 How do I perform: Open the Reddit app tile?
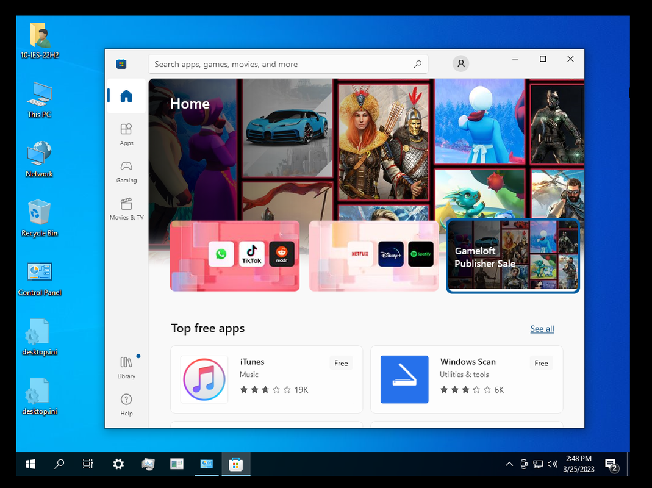[282, 254]
